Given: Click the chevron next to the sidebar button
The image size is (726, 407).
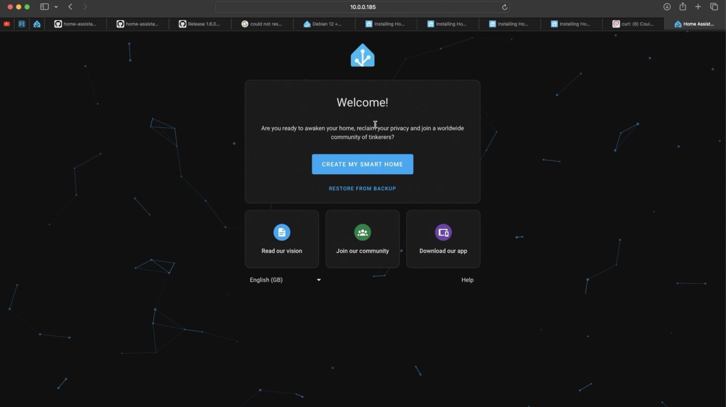Looking at the screenshot, I should [x=56, y=7].
